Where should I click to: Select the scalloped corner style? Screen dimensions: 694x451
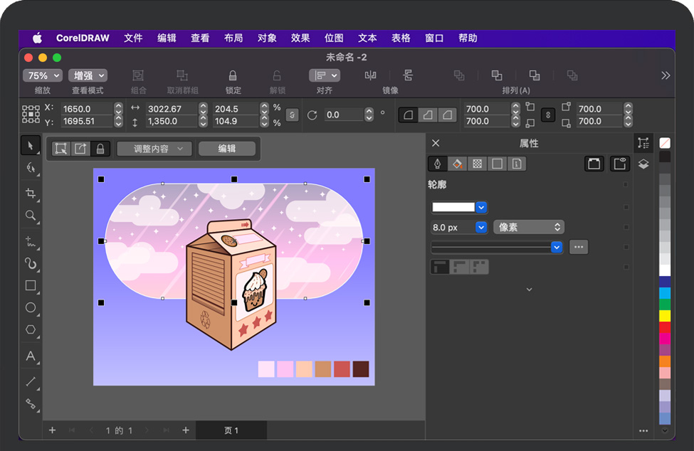(428, 115)
